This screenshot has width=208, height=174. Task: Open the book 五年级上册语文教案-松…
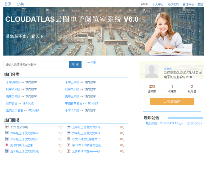(26, 151)
